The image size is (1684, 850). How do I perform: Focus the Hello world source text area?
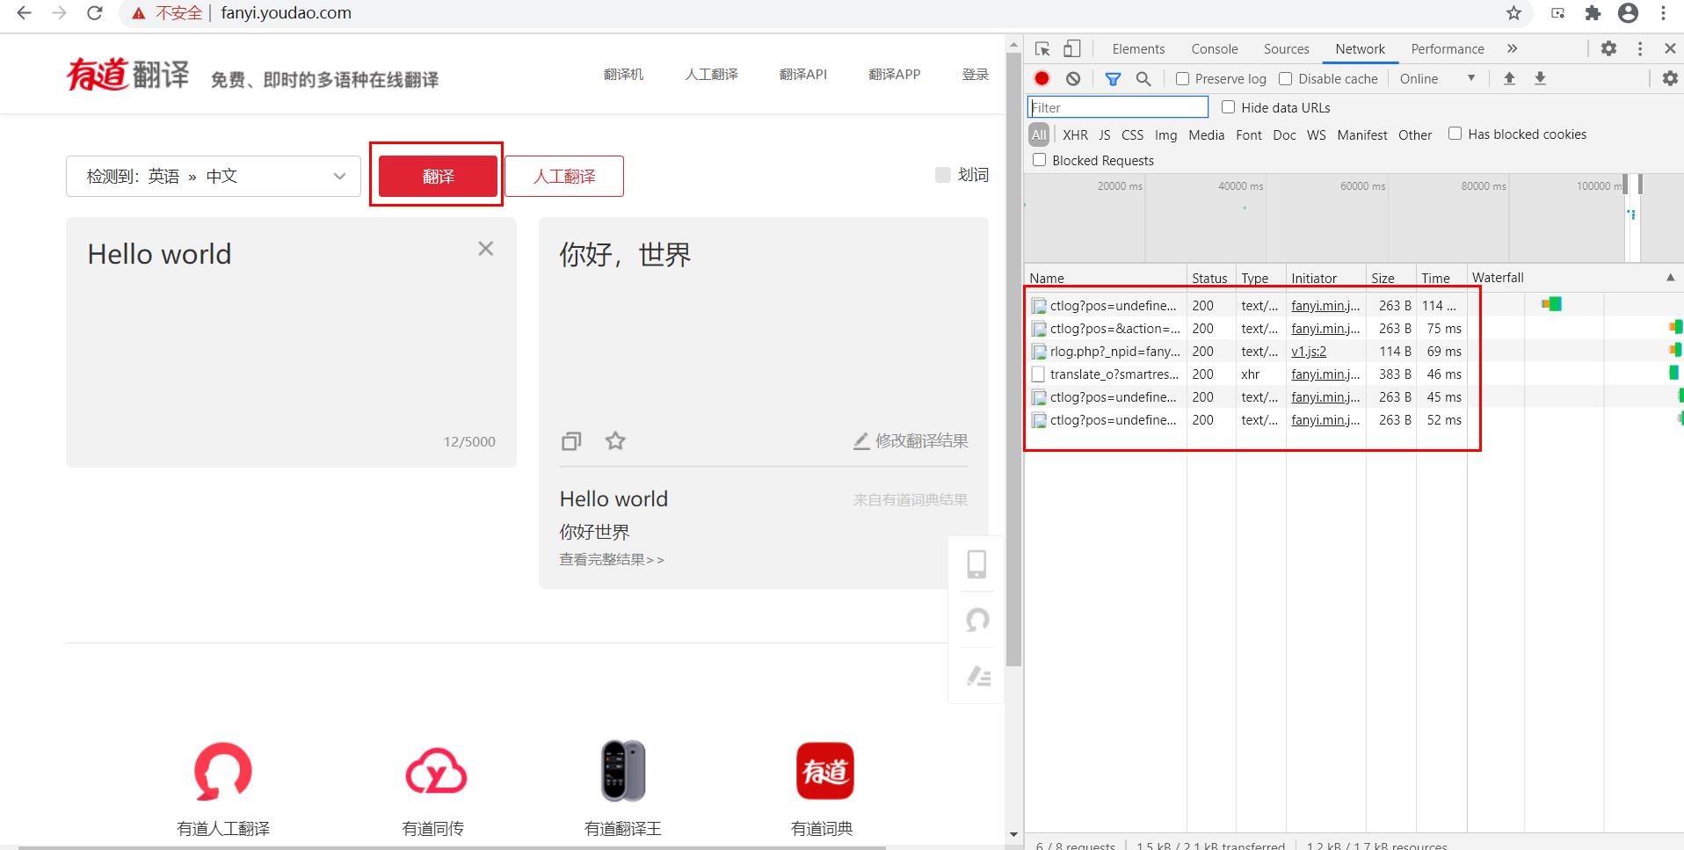tap(291, 342)
